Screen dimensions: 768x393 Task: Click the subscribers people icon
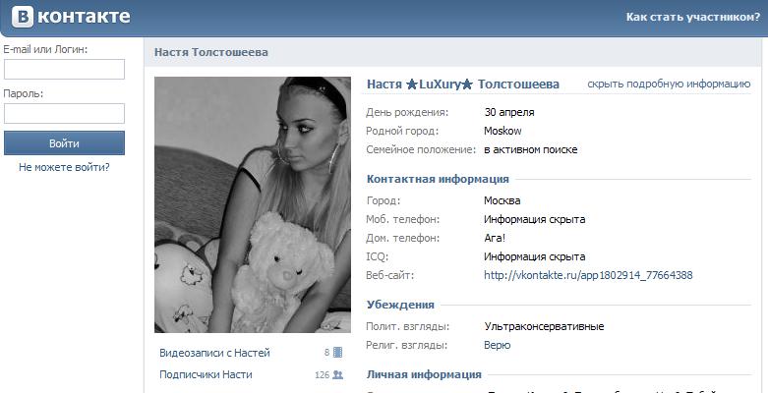(x=337, y=375)
